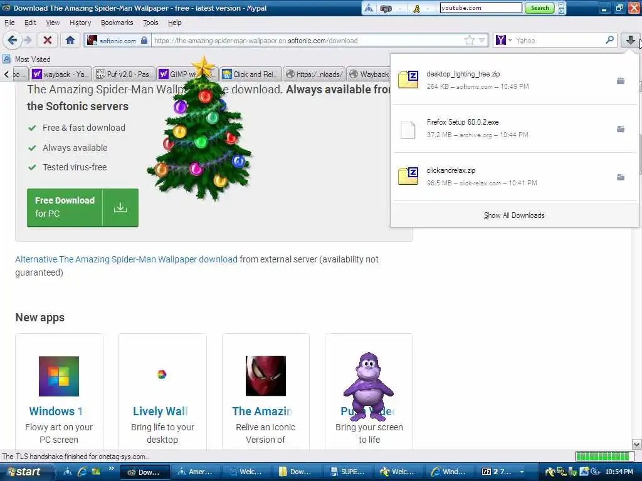Open the 7z grouped taskbar dropdown
642x481 pixels.
[x=522, y=472]
